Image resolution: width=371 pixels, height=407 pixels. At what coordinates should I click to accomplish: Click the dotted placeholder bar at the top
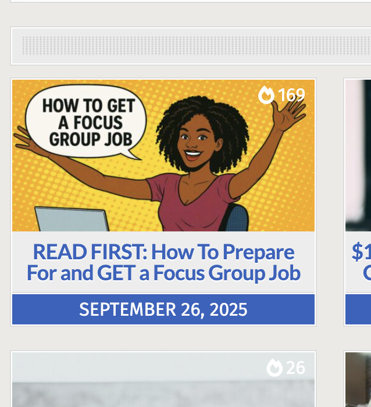tap(191, 46)
